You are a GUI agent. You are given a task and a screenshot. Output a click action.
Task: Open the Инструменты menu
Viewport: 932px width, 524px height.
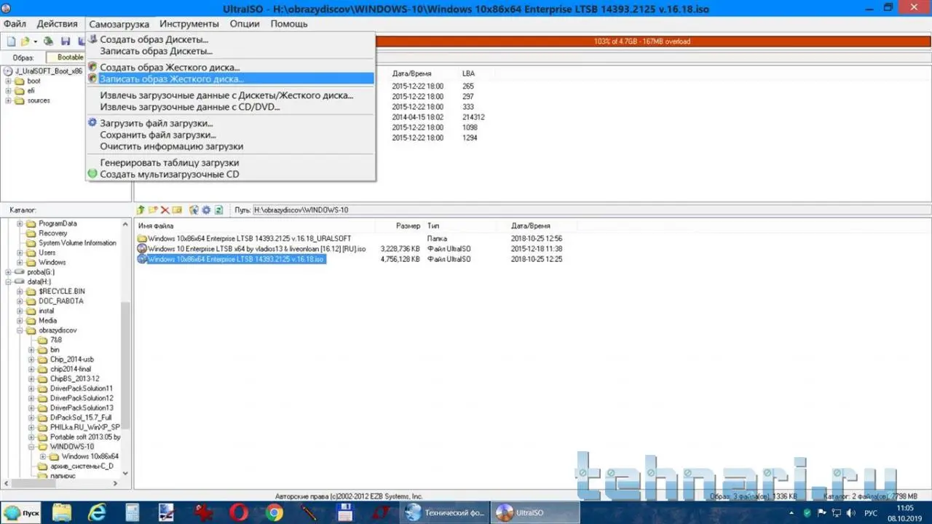point(189,24)
